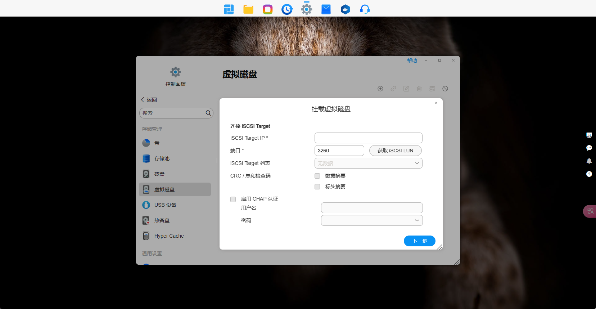Click the disable (circle slash) toolbar icon
The height and width of the screenshot is (309, 596).
pos(445,89)
